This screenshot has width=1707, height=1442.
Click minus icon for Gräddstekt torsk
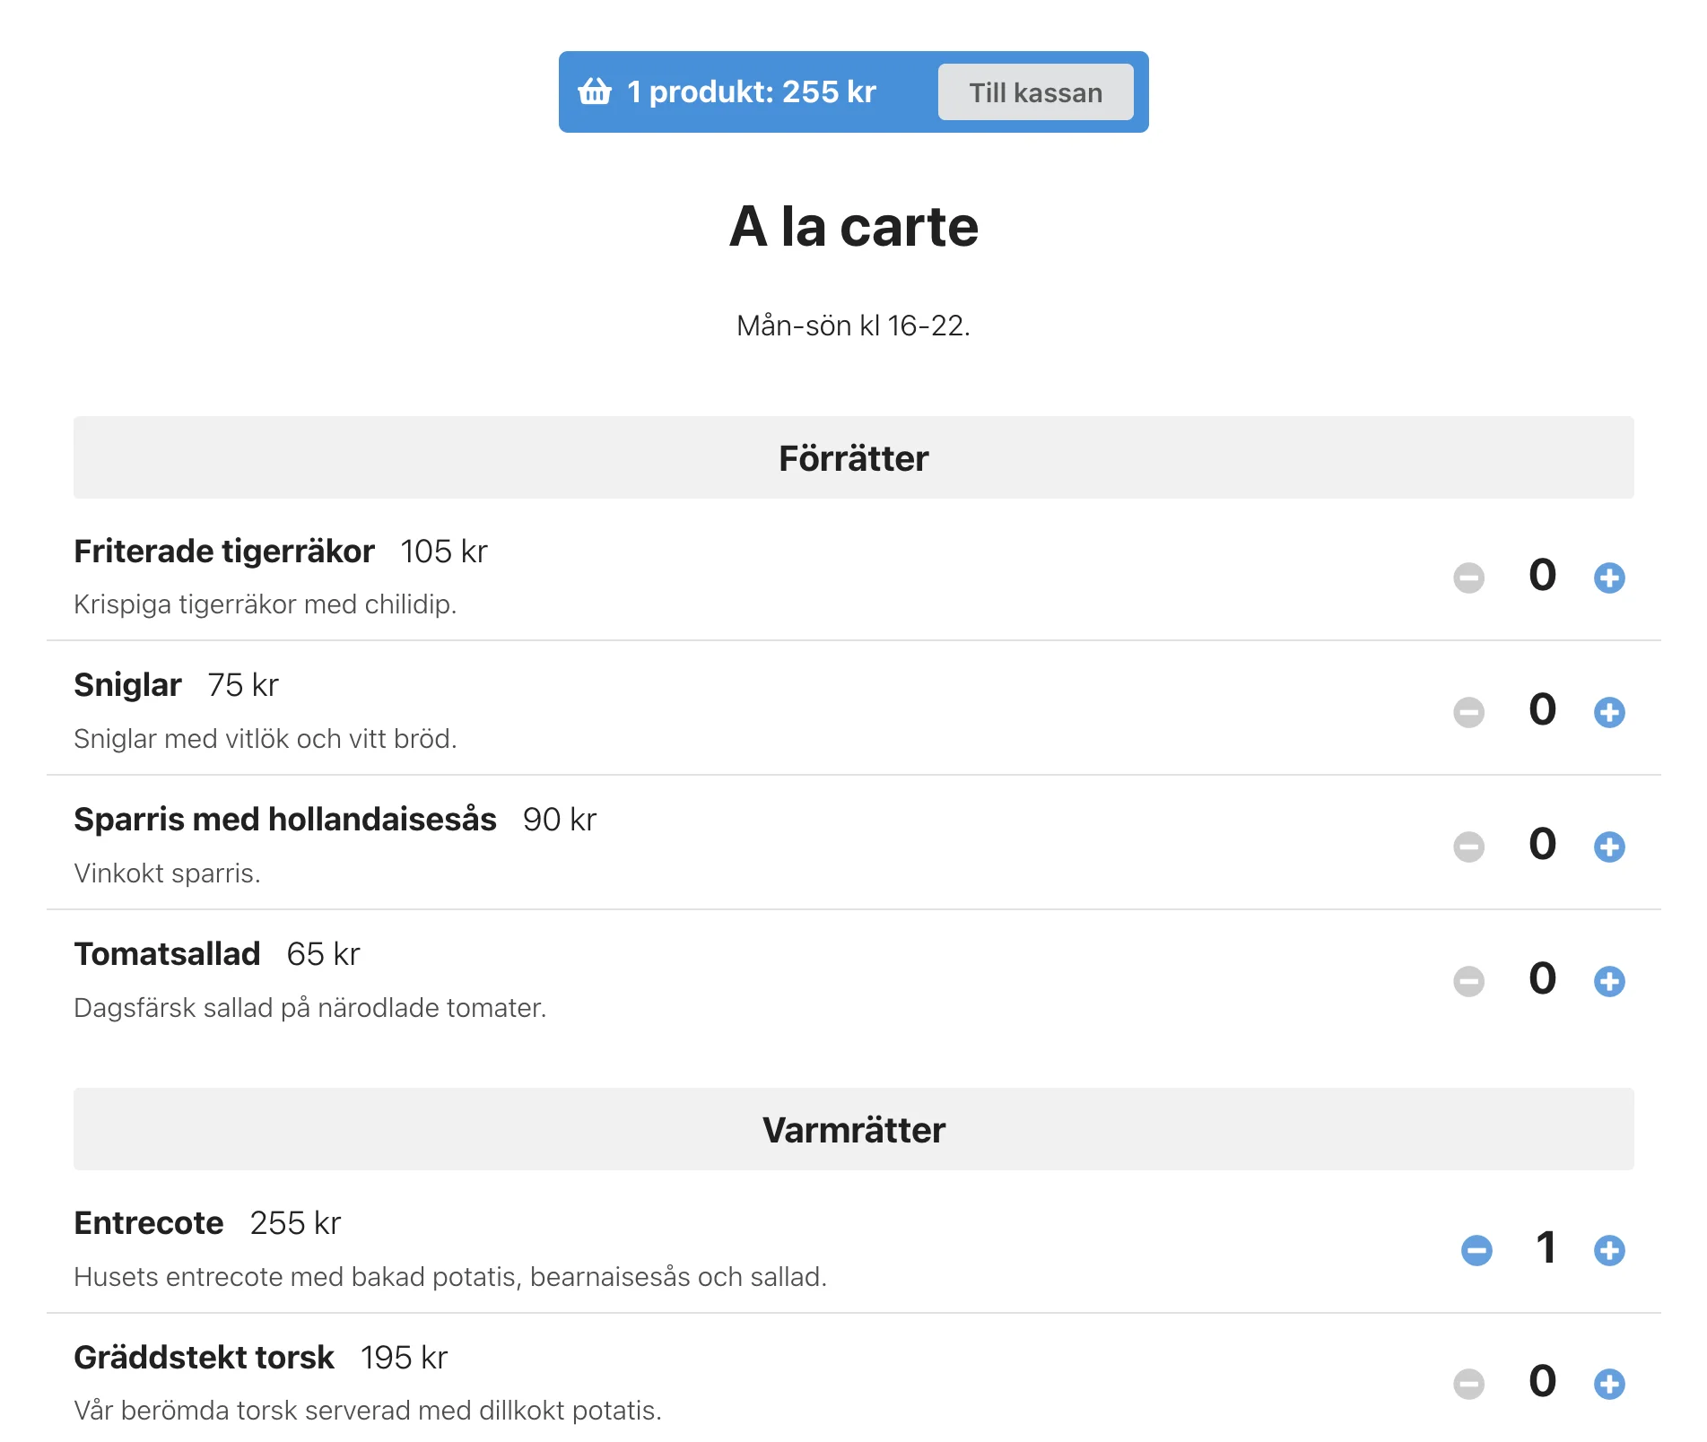(1468, 1384)
